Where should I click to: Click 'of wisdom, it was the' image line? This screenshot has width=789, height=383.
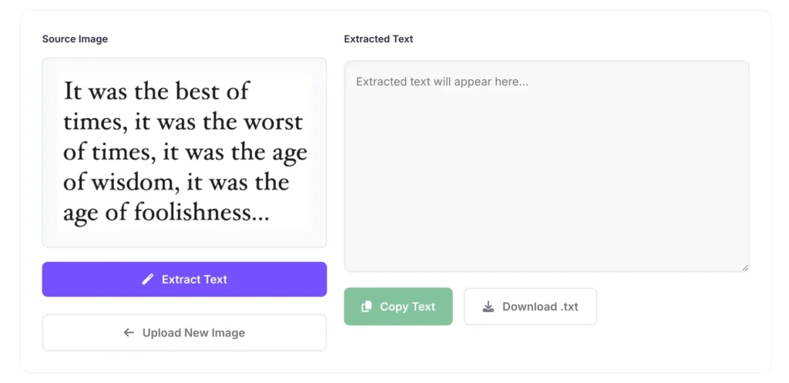click(x=176, y=183)
